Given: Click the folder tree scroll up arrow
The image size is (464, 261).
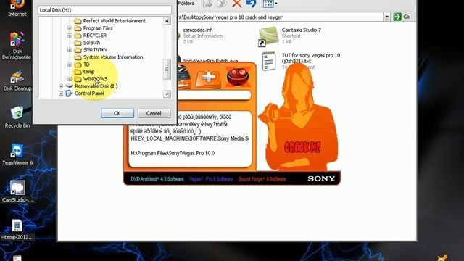Looking at the screenshot, I should click(167, 21).
